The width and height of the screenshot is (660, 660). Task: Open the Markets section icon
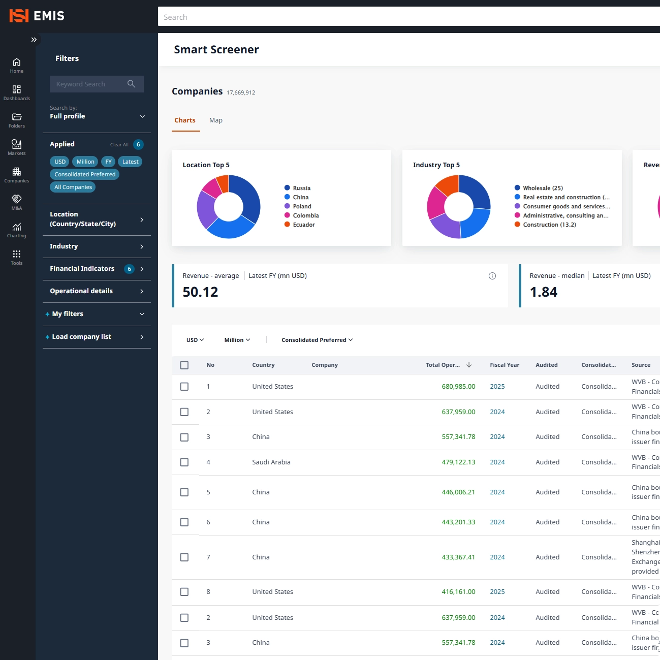17,145
